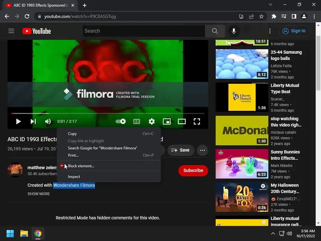
Task: Toggle Chrome side panel
Action: [294, 16]
